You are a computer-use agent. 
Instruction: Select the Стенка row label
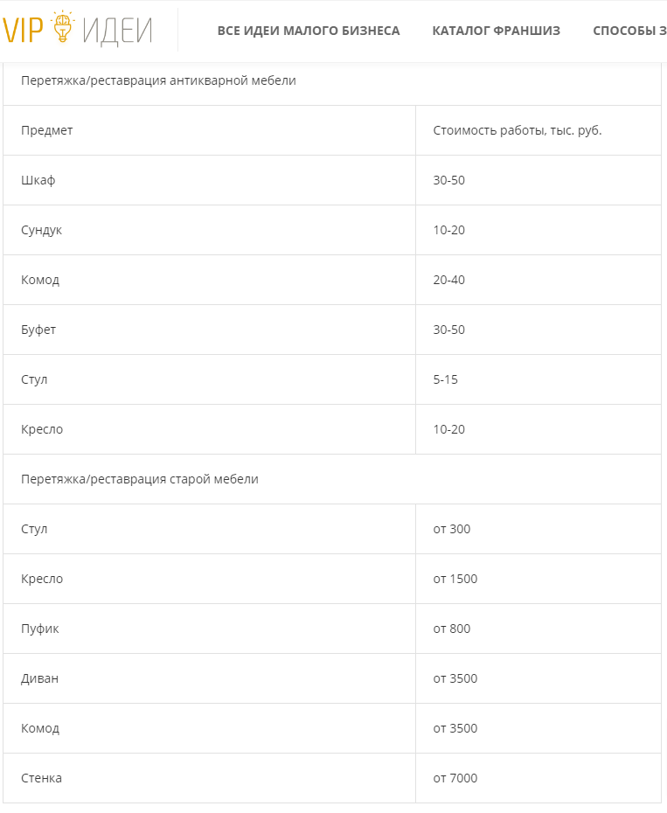[41, 778]
